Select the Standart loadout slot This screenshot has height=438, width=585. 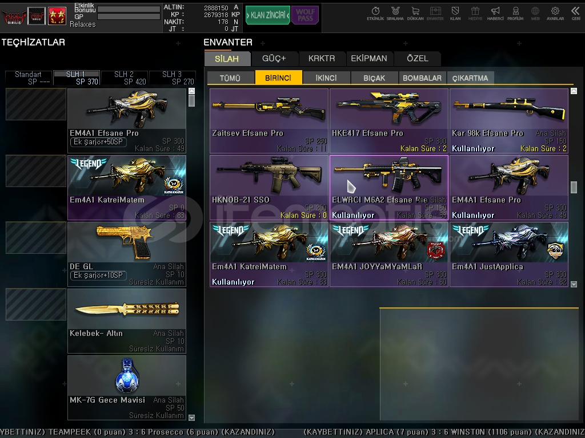click(29, 78)
